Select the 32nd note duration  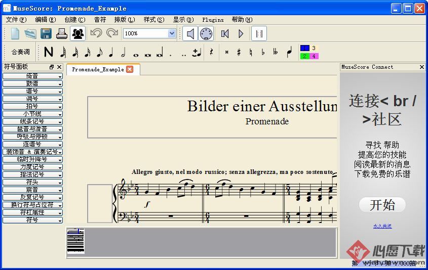point(75,52)
